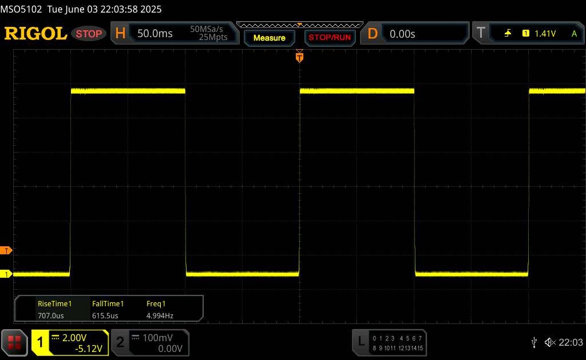Click the 22:03 clock display
586x360 pixels.
click(x=571, y=342)
